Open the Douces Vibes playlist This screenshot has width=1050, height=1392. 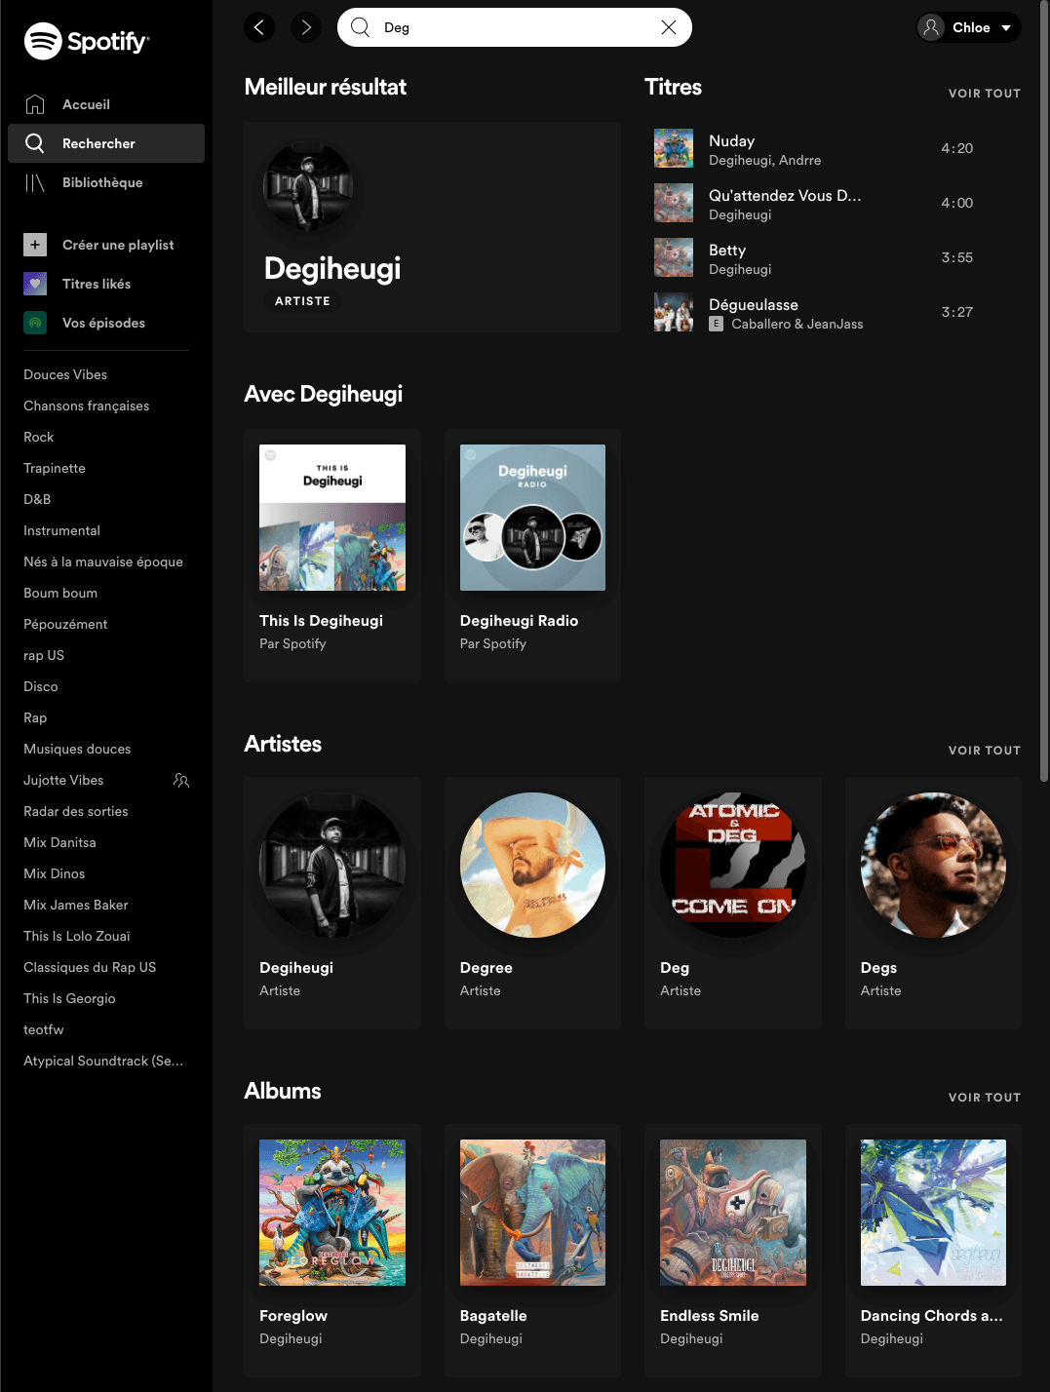[65, 374]
